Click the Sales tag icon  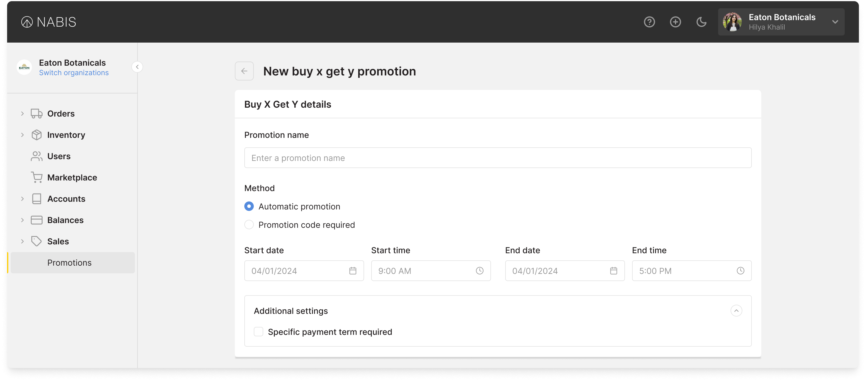click(x=36, y=241)
